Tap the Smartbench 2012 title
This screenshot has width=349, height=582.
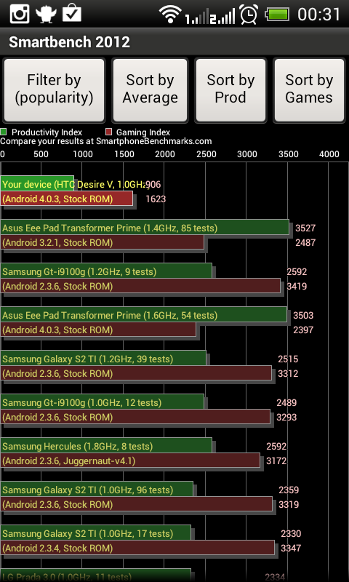[69, 42]
